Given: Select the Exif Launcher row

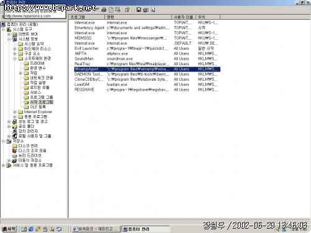Looking at the screenshot, I should pos(147,48).
